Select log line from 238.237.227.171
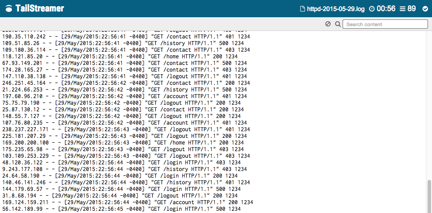Image resolution: width=432 pixels, height=213 pixels. pos(126,129)
